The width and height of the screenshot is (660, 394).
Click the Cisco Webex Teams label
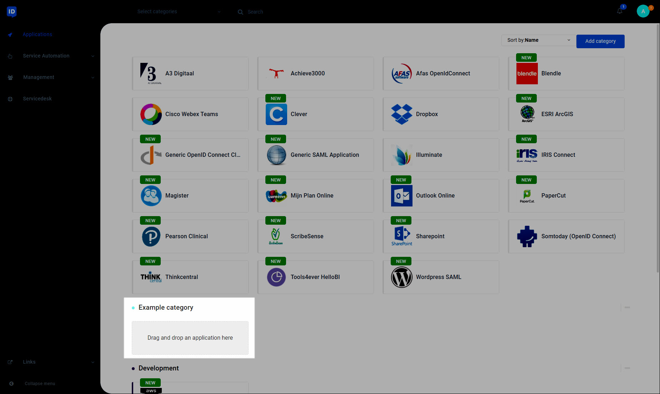click(191, 114)
